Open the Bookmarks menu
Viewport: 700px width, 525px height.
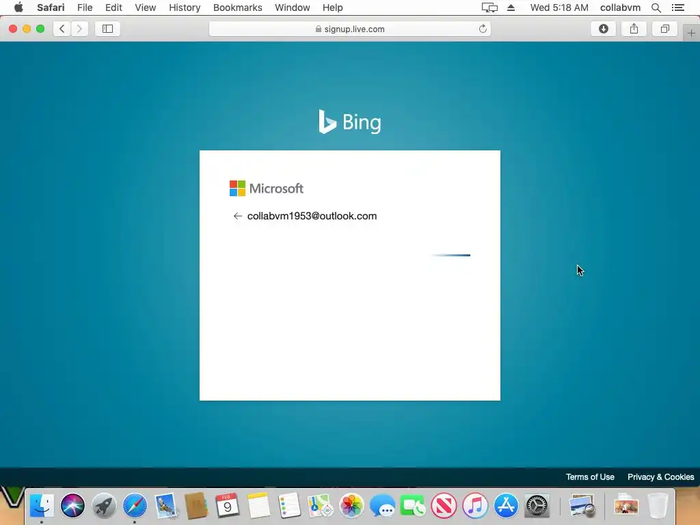coord(237,8)
